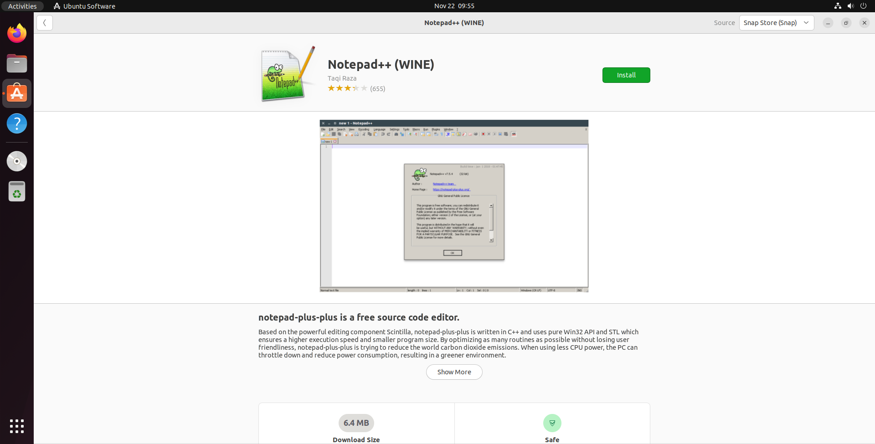Screen dimensions: 875x444
Task: Minimize the Ubuntu Software window
Action: point(828,23)
